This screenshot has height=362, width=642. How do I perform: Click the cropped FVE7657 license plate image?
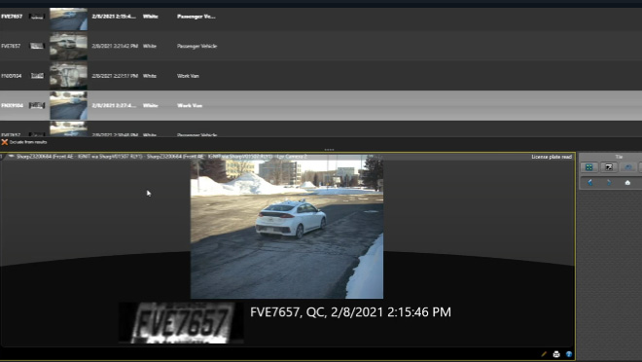[x=181, y=323]
